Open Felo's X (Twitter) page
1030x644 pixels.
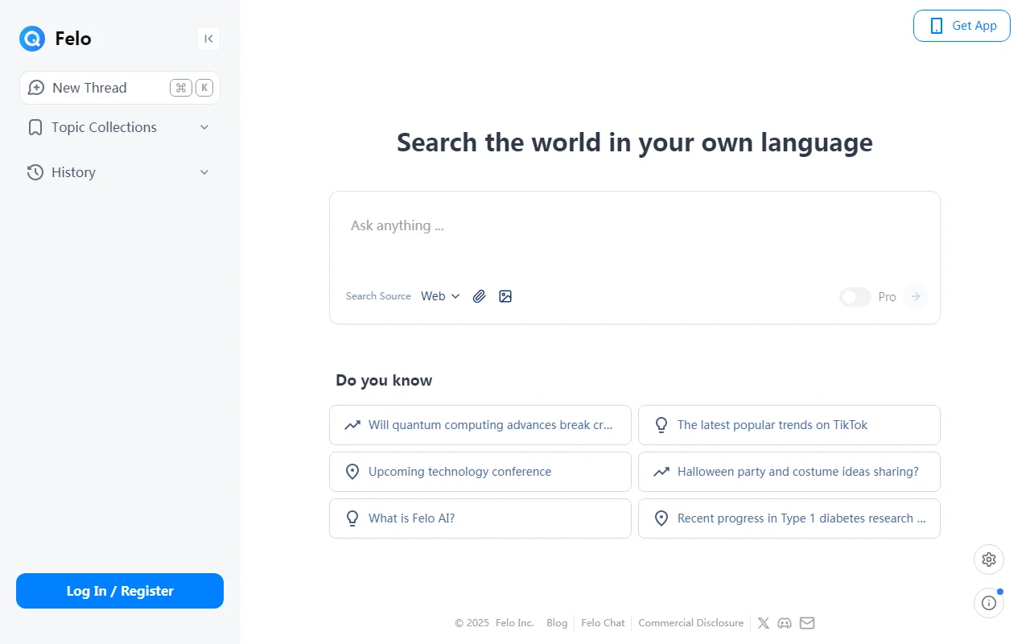pos(764,623)
